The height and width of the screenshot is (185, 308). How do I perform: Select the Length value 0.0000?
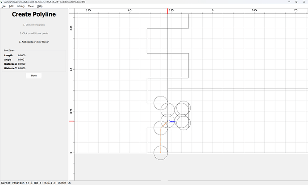[22, 55]
